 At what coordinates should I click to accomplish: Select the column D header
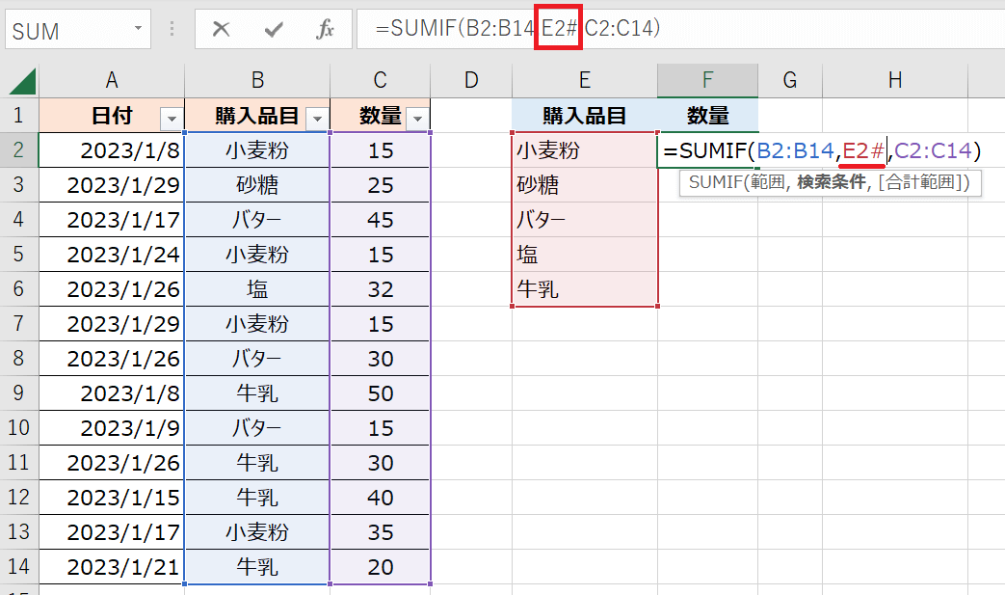click(x=471, y=81)
